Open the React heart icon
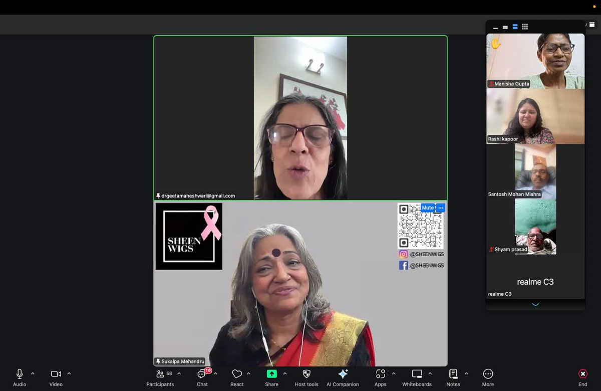The image size is (601, 391). tap(237, 374)
